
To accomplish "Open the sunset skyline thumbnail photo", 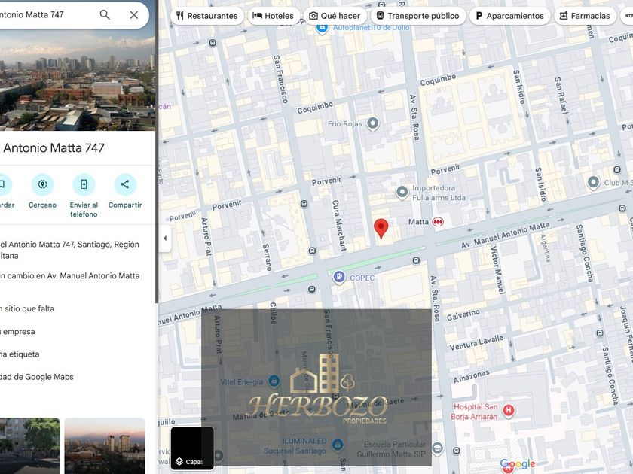I will (x=105, y=445).
